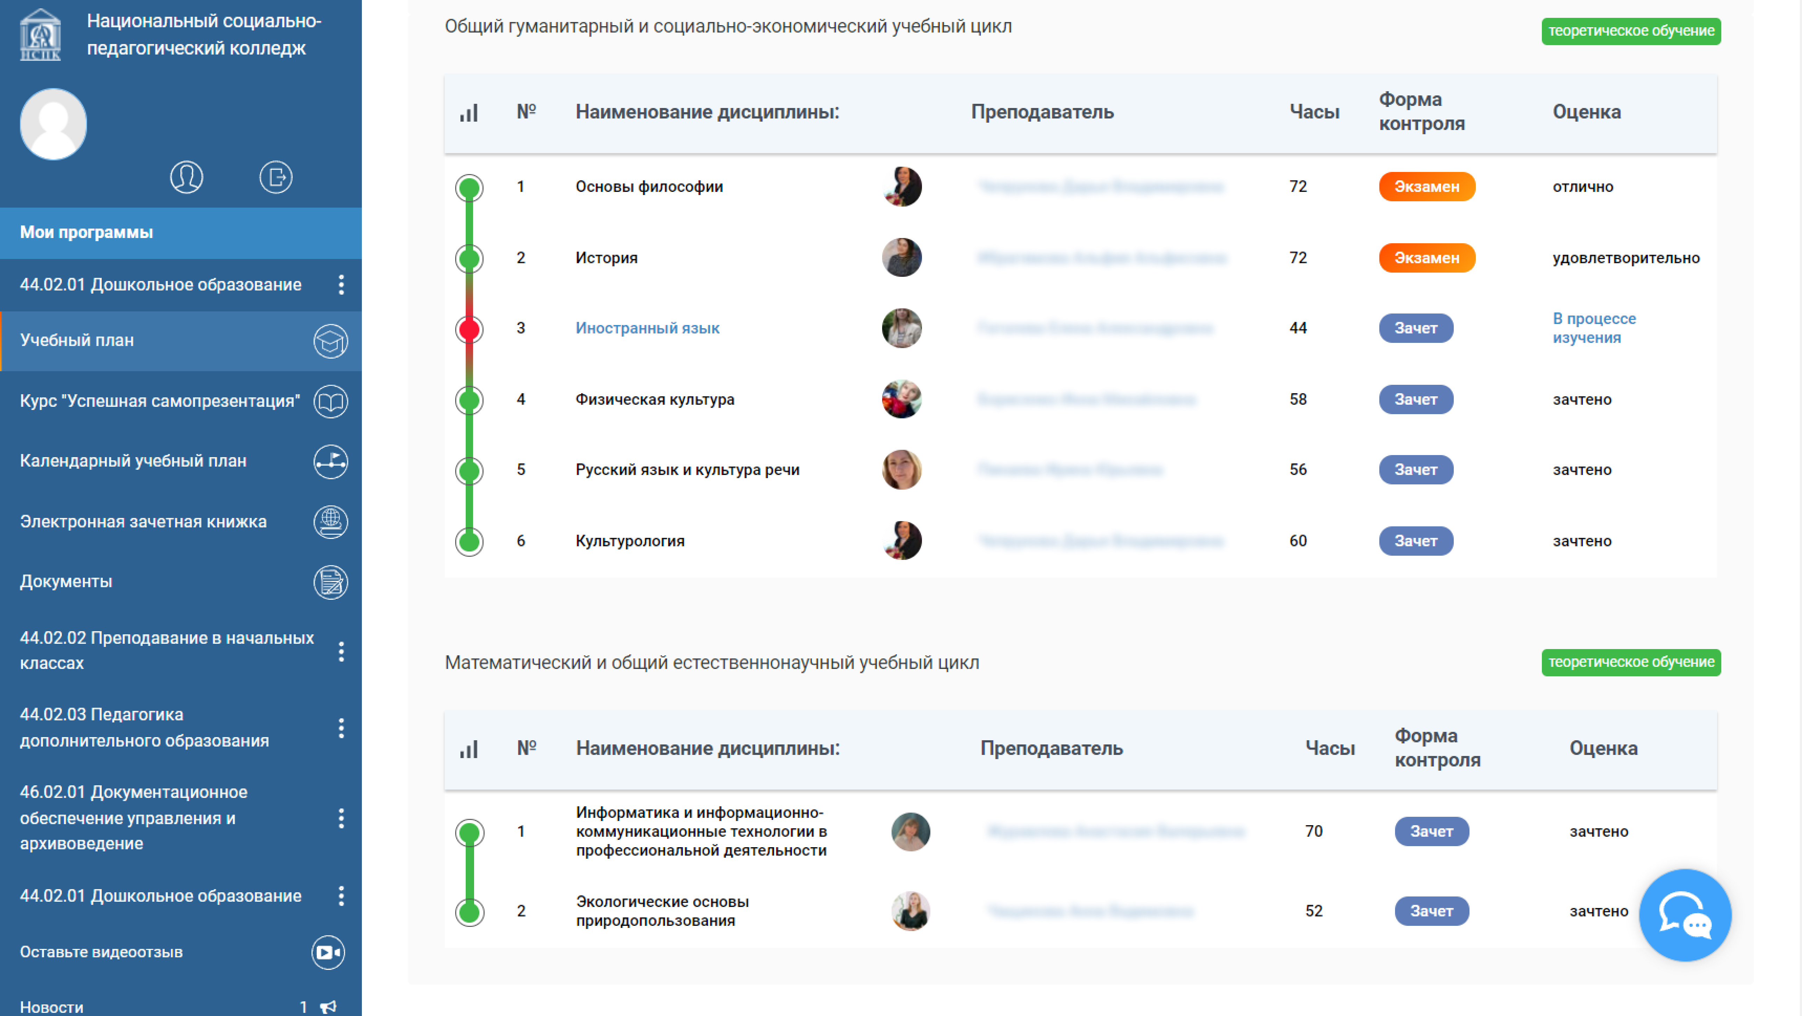1802x1016 pixels.
Task: Click the Электронная зачетная книжка globe icon
Action: 330,522
